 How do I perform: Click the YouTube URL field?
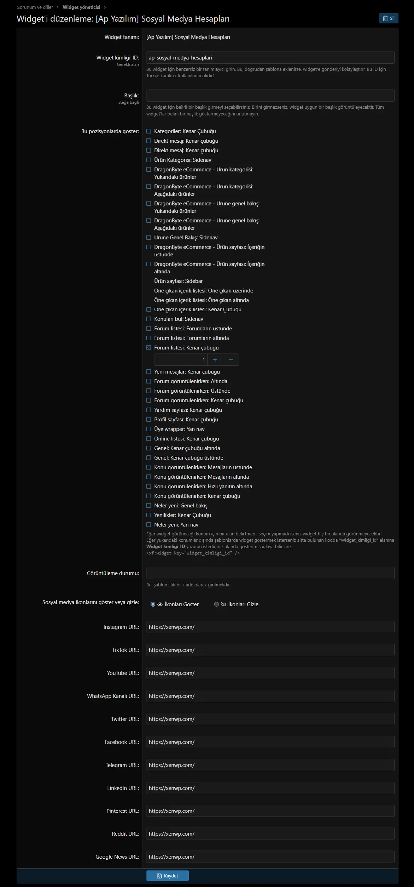coord(270,673)
